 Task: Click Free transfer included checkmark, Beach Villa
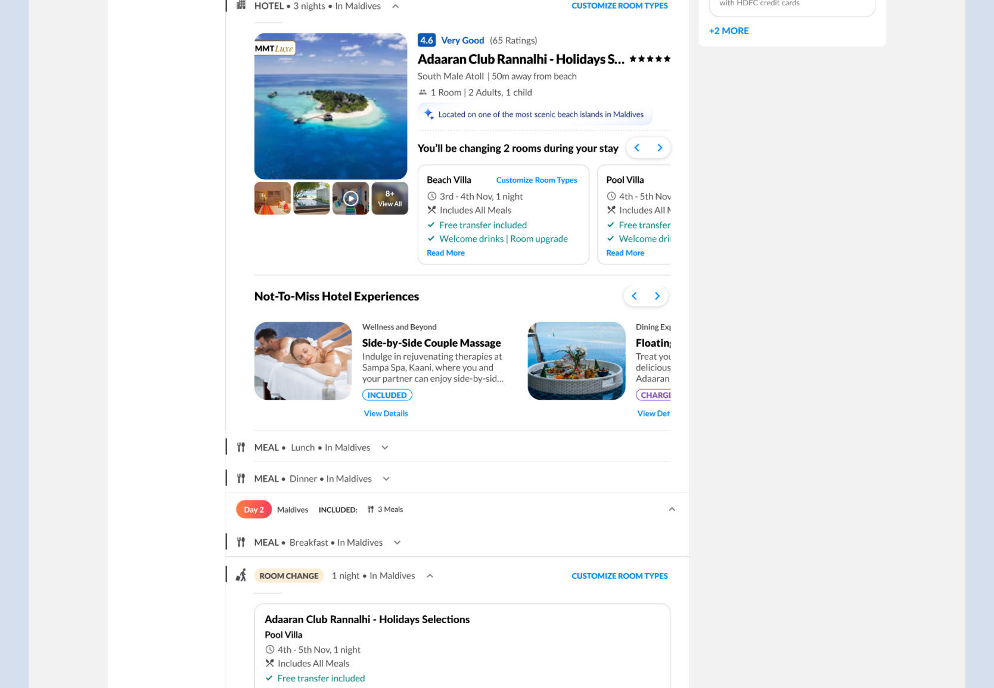click(x=431, y=225)
